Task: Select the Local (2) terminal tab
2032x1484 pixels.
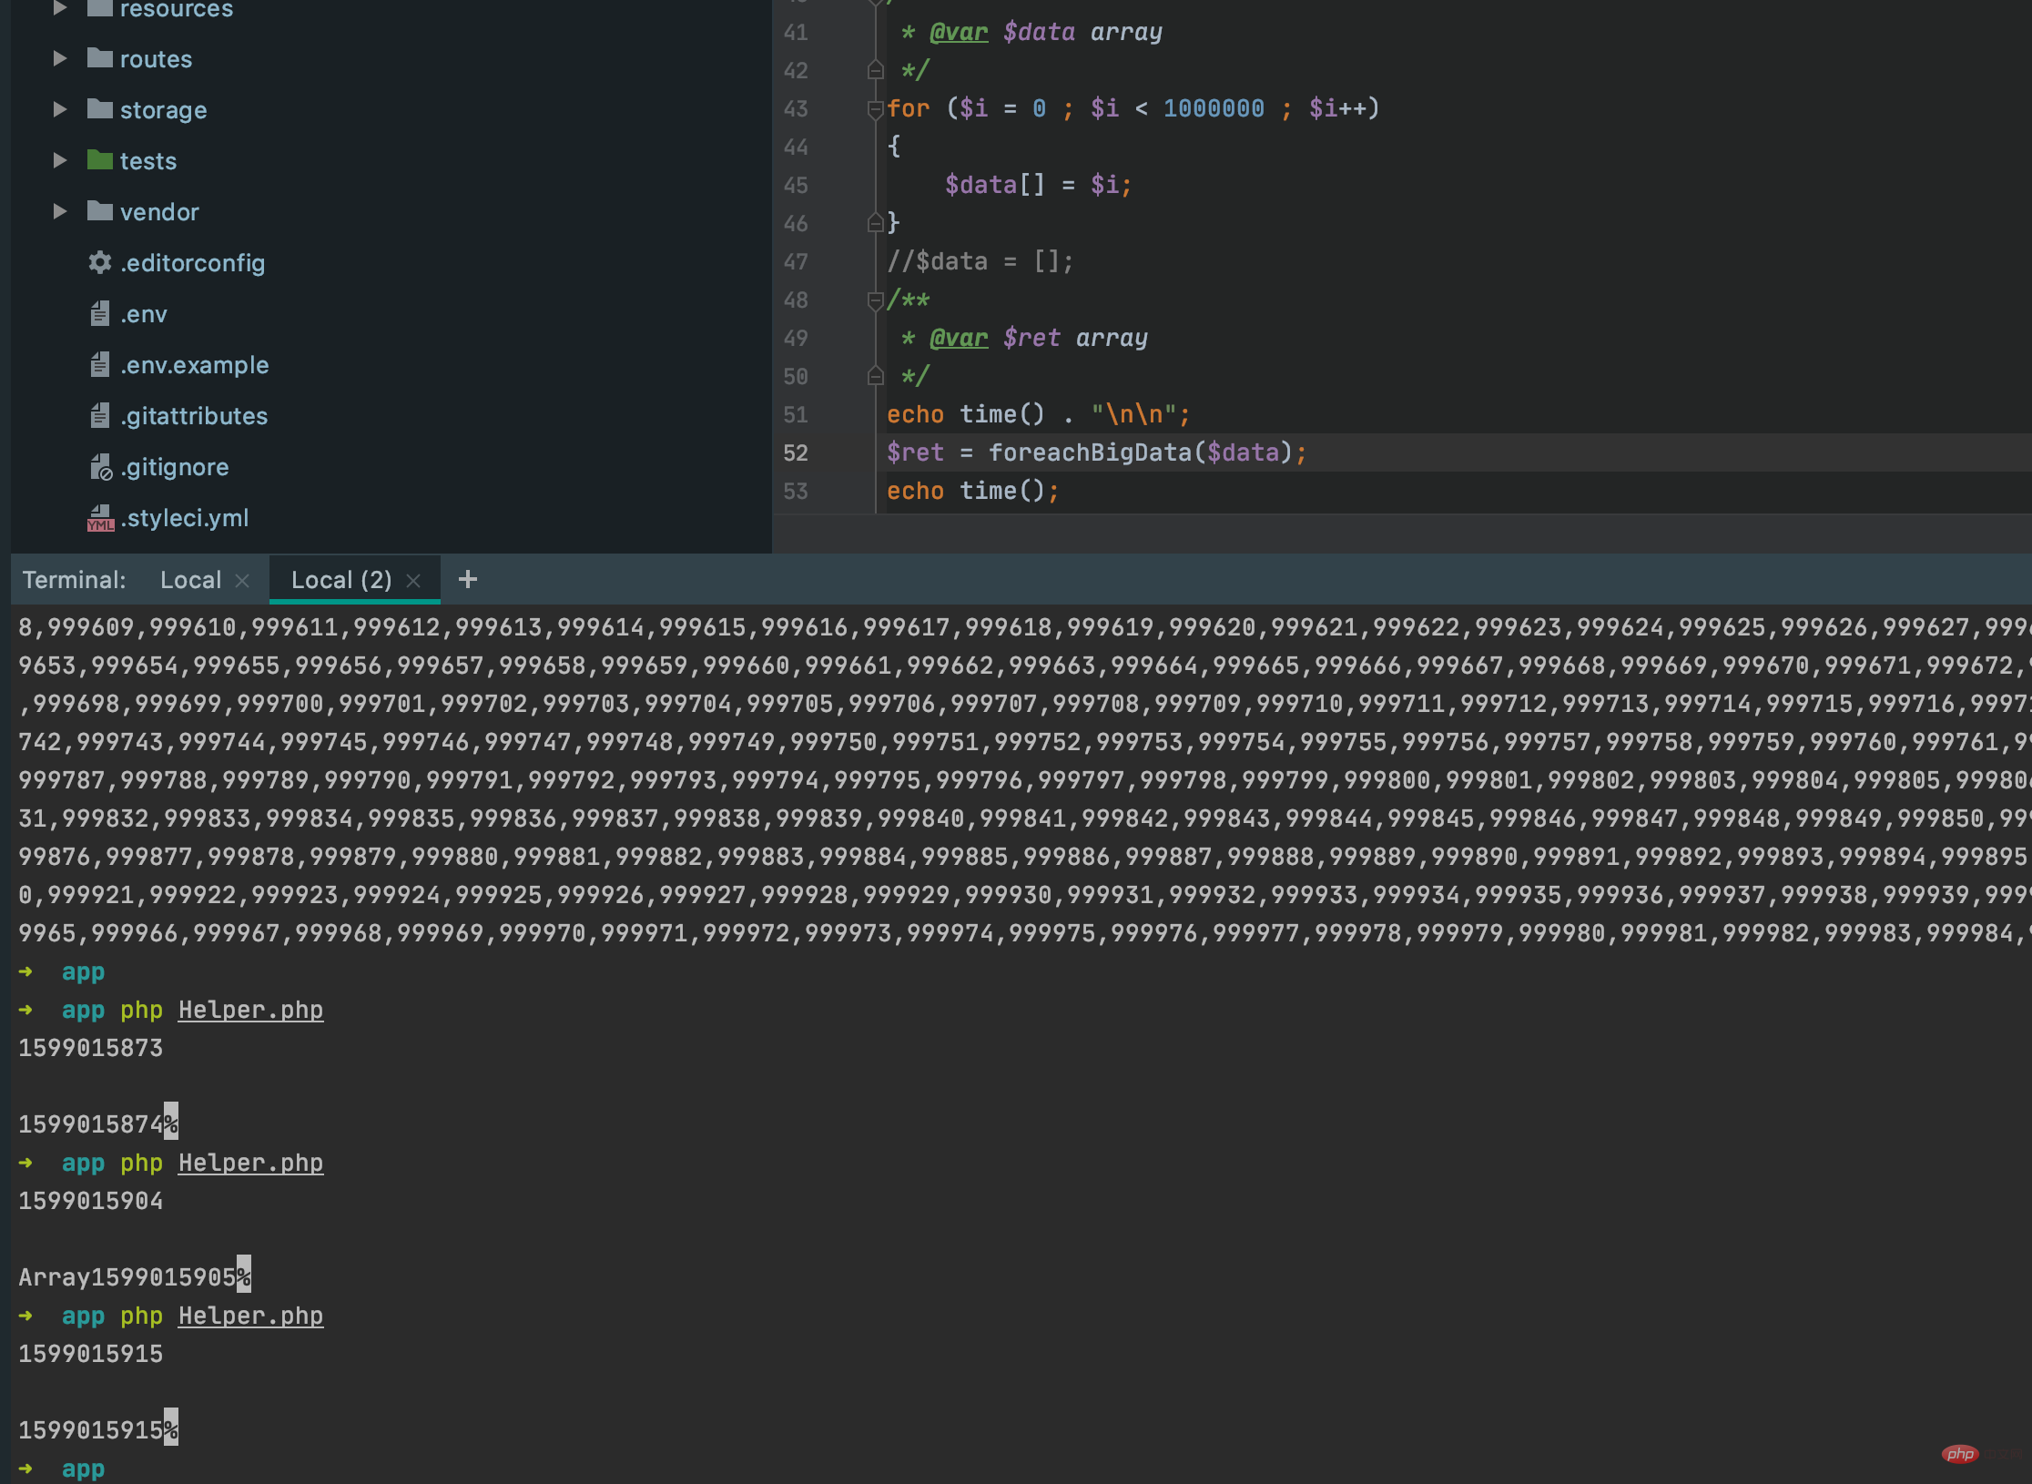Action: point(340,580)
